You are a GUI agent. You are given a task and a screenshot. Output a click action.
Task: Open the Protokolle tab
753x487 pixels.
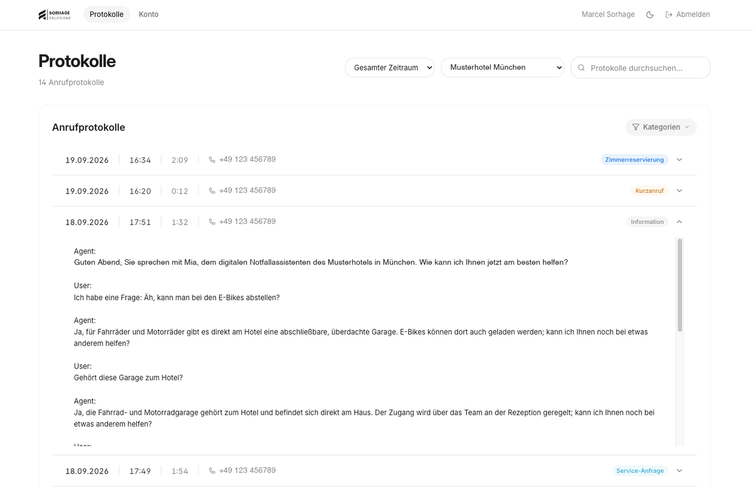[107, 15]
